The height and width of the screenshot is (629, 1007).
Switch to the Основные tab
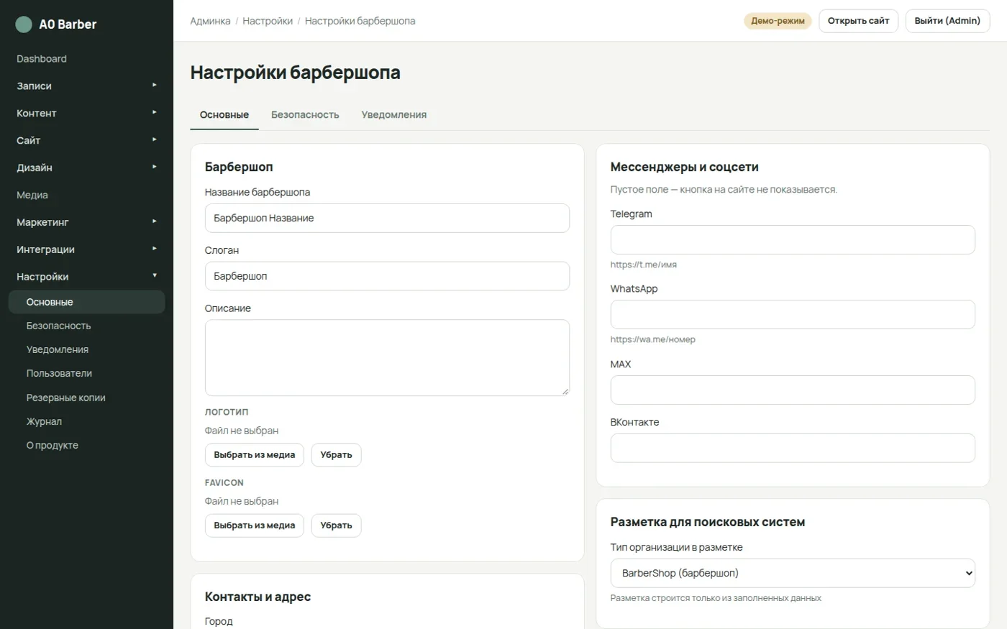click(x=224, y=115)
